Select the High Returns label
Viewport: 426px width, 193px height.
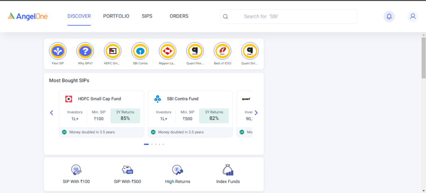point(178,182)
